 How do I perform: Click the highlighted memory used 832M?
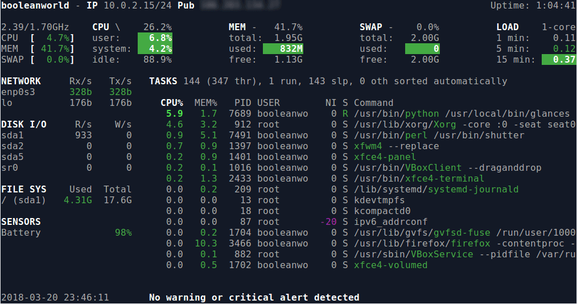point(283,48)
